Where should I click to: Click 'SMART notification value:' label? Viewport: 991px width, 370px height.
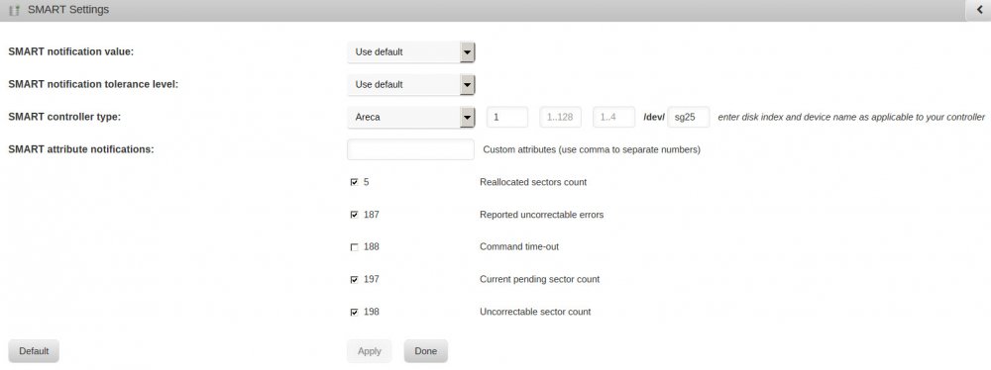(70, 51)
